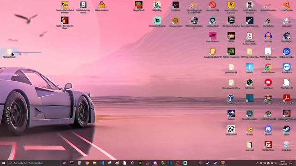The image size is (296, 166).
Task: Open File Explorer from the taskbar
Action: coord(94,163)
